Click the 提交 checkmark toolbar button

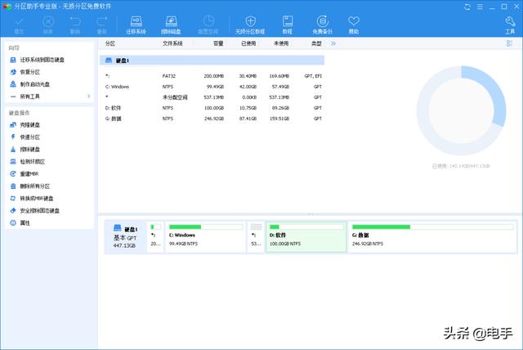click(18, 23)
